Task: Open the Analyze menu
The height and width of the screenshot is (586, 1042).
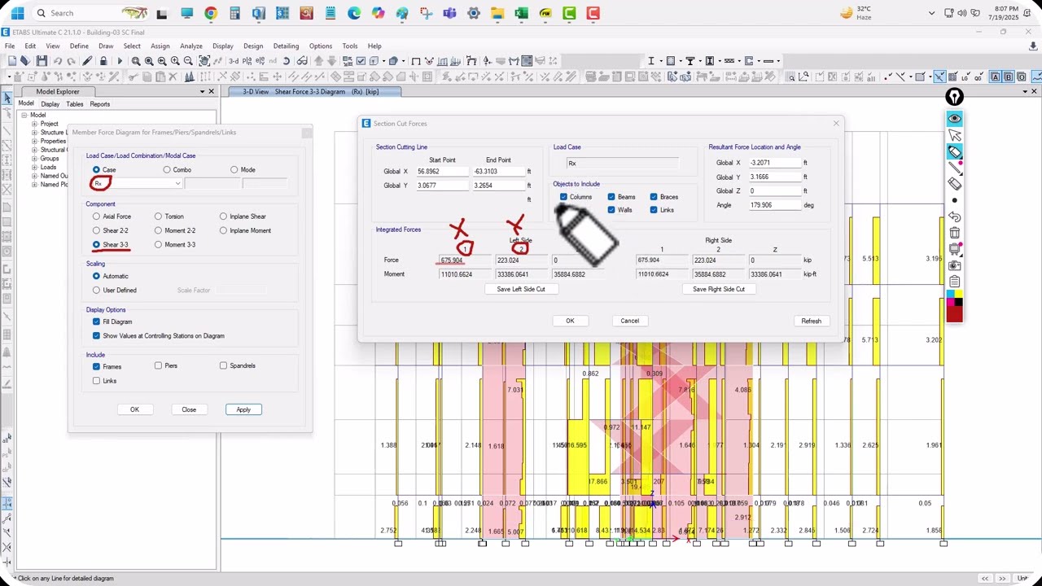Action: point(191,46)
